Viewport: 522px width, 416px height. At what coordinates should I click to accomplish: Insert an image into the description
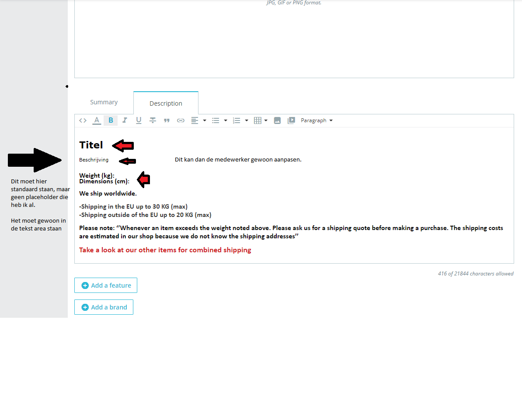click(x=277, y=120)
